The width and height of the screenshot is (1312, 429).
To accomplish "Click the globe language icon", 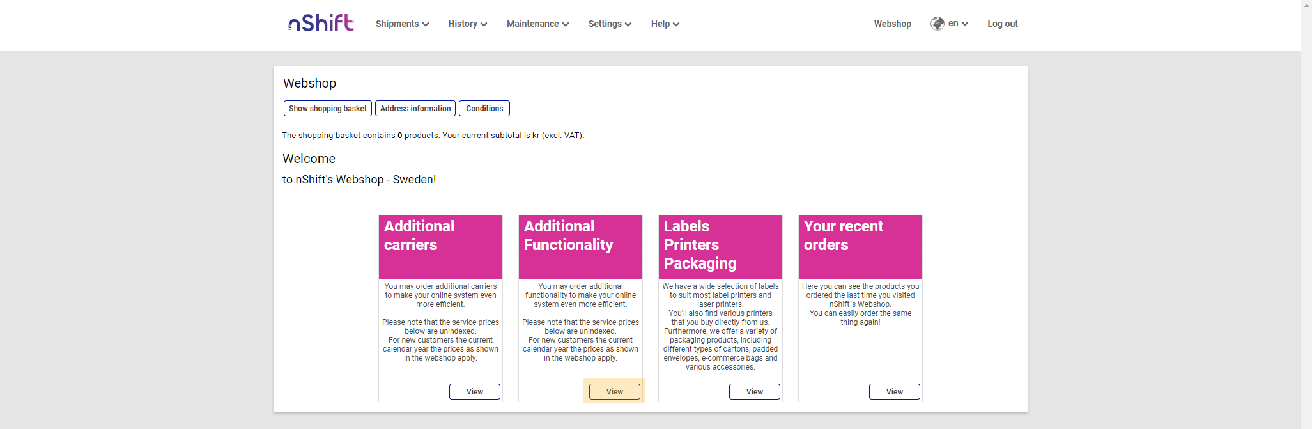I will pyautogui.click(x=938, y=24).
